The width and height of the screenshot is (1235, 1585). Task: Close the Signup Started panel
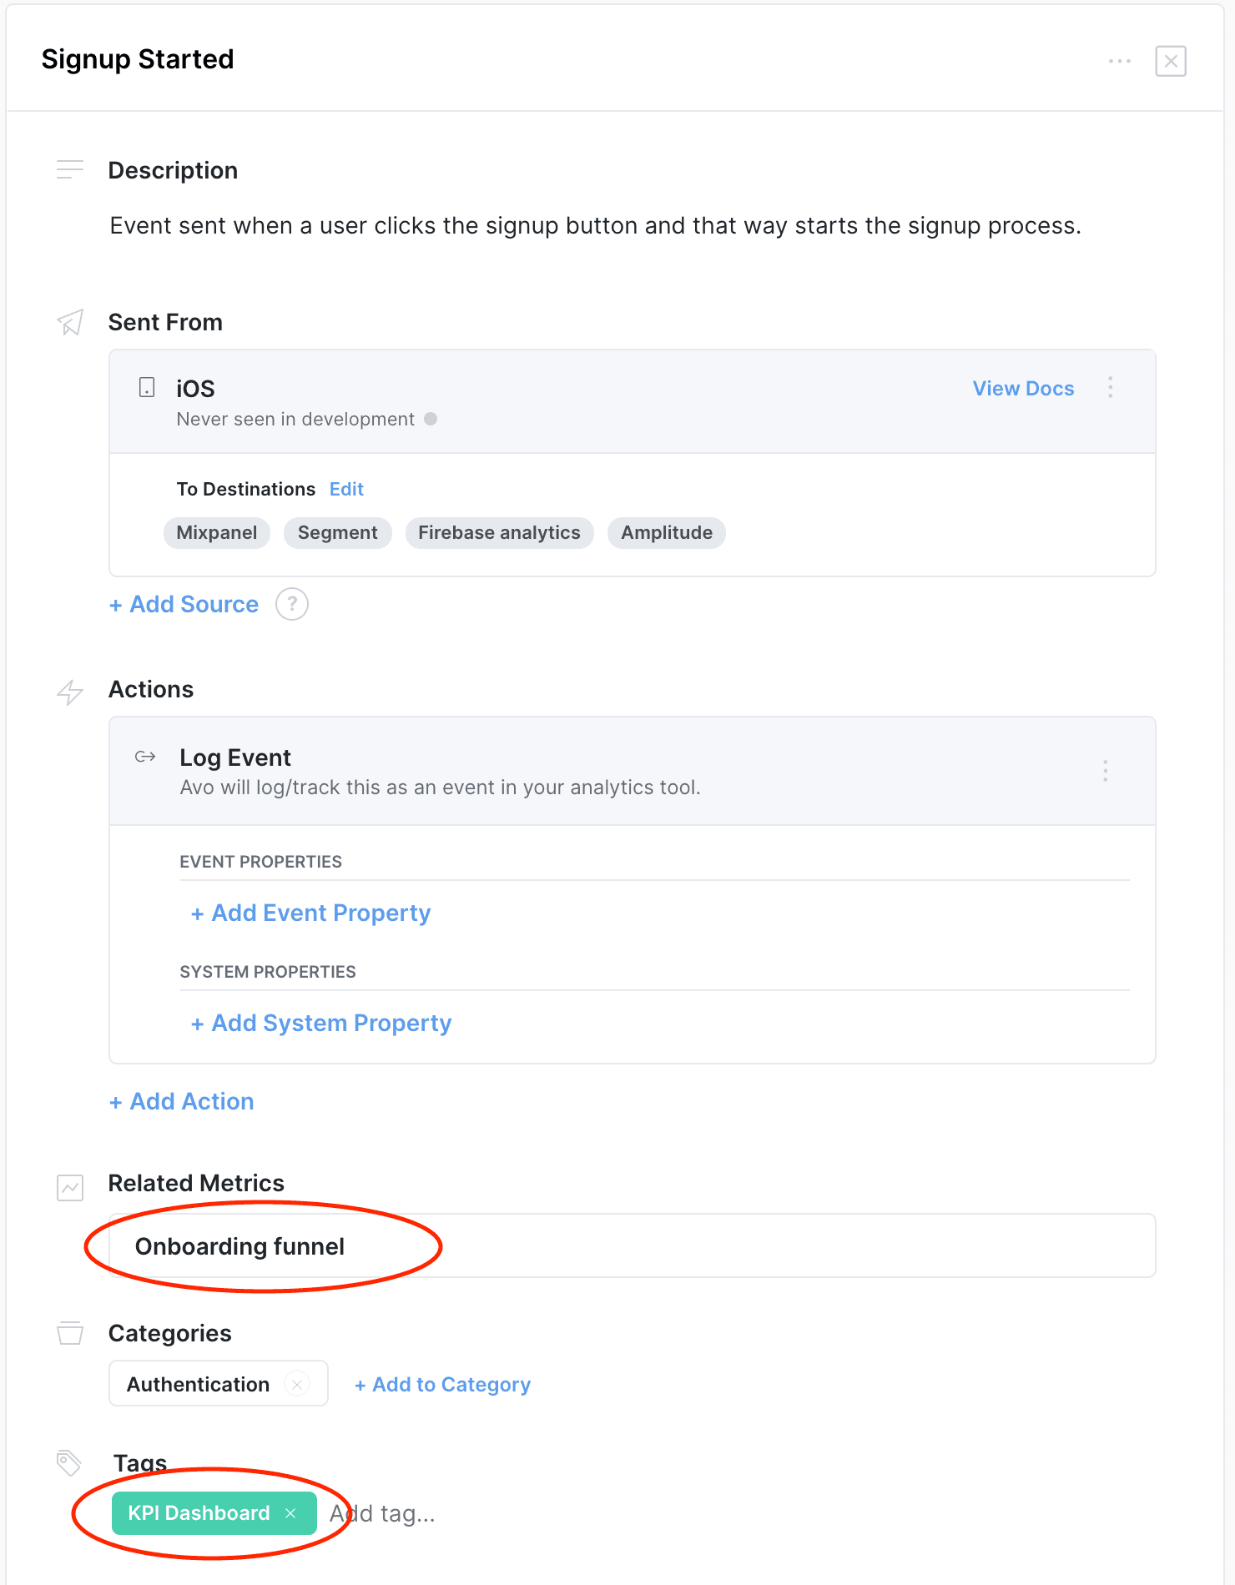(x=1170, y=61)
